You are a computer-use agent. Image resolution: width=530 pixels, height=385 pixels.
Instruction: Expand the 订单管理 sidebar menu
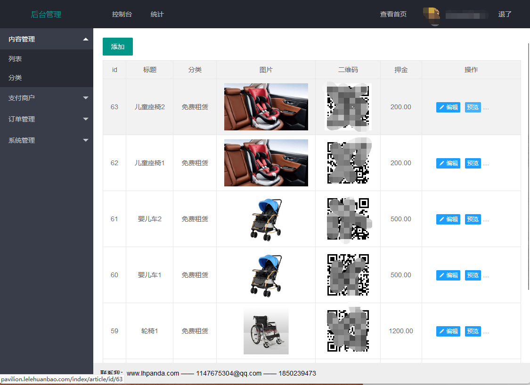[x=47, y=119]
